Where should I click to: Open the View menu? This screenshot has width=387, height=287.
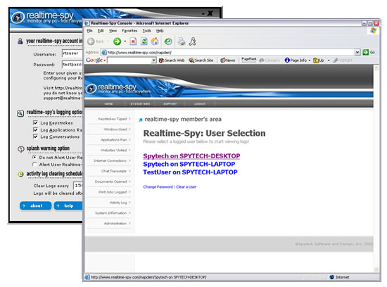[x=113, y=31]
